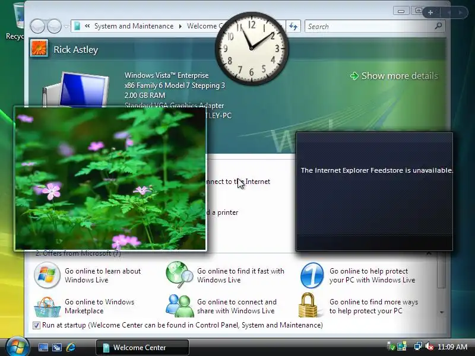Screen dimensions: 475x356
Task: Click the Windows Vista Enterprise edition text
Action: (166, 75)
